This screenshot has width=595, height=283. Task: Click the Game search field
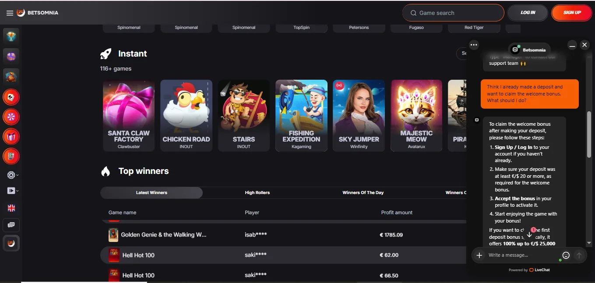click(453, 13)
